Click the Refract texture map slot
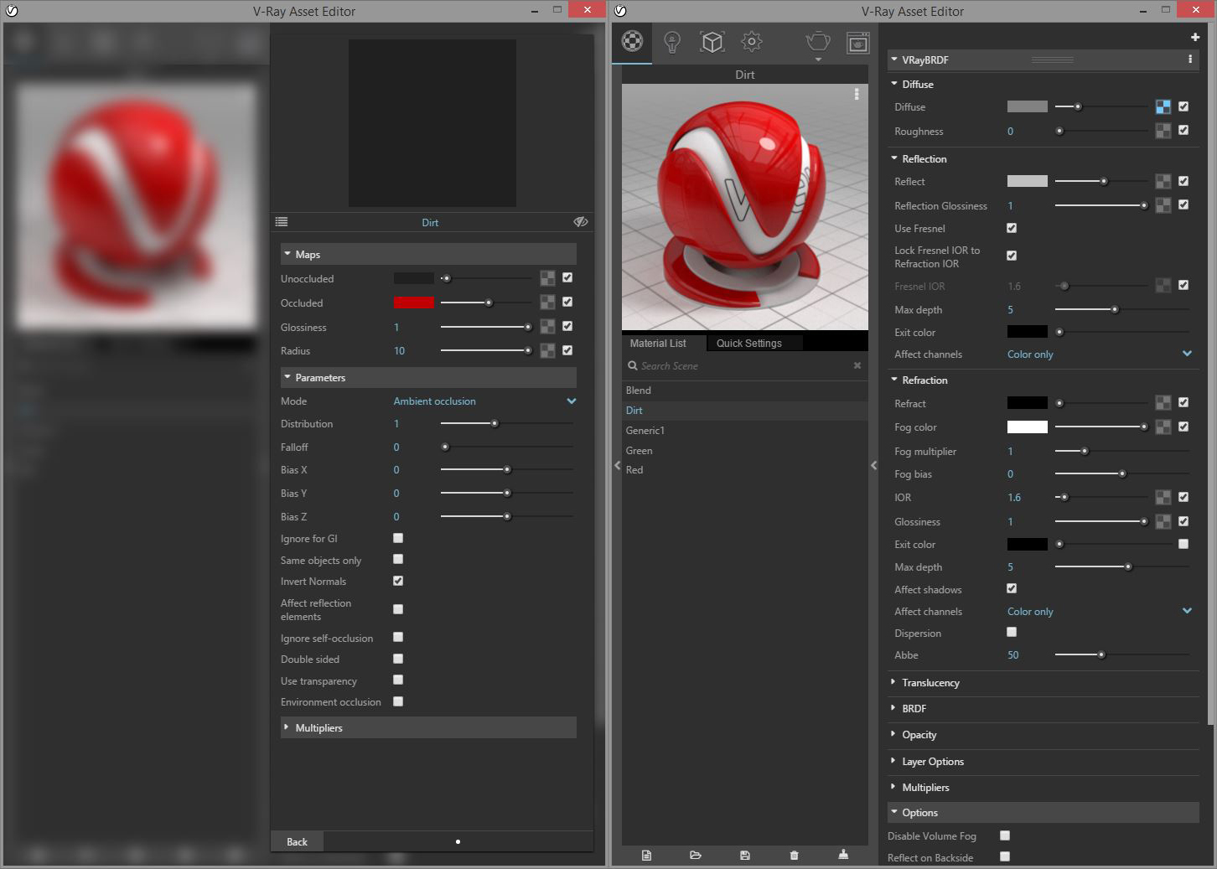Image resolution: width=1217 pixels, height=869 pixels. (x=1163, y=403)
